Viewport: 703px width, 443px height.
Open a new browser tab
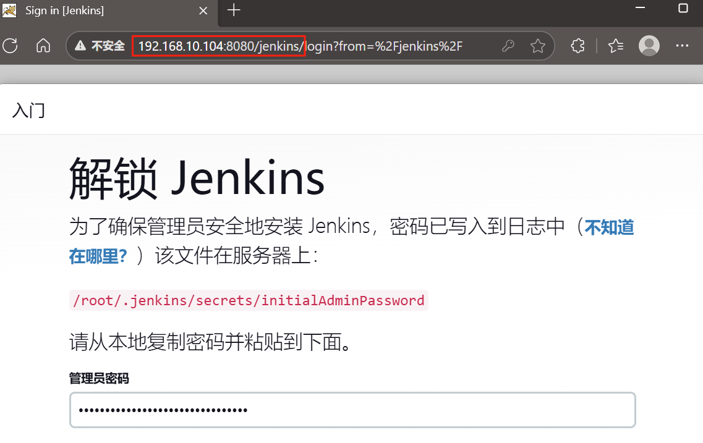pos(234,11)
